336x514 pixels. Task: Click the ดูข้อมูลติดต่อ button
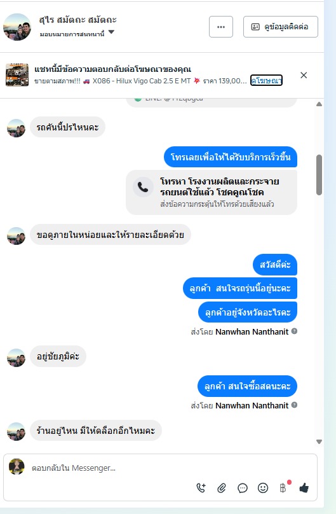[x=280, y=27]
